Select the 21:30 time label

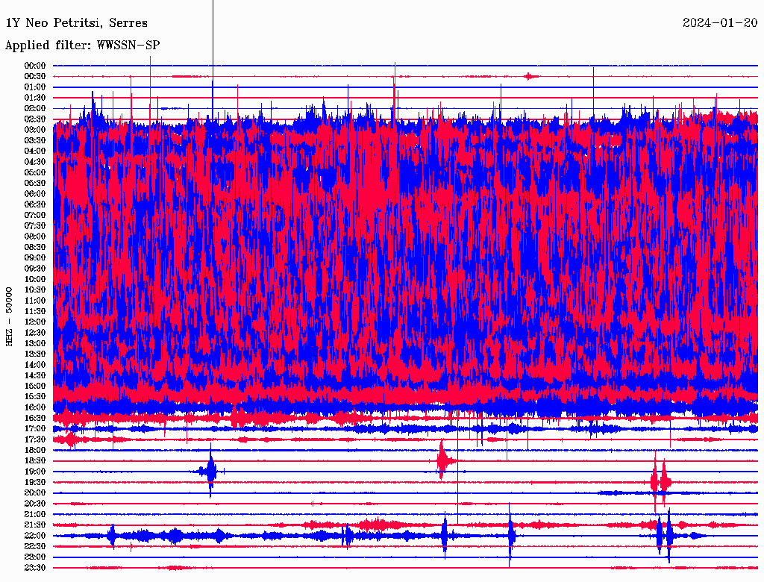pos(35,525)
